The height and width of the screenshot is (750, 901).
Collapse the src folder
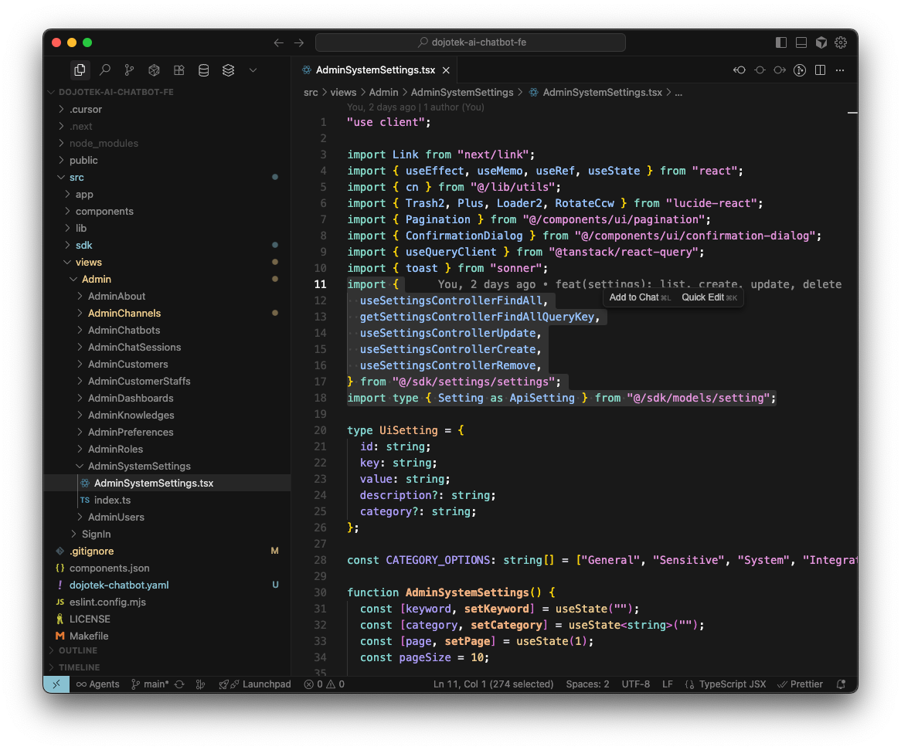(x=76, y=177)
